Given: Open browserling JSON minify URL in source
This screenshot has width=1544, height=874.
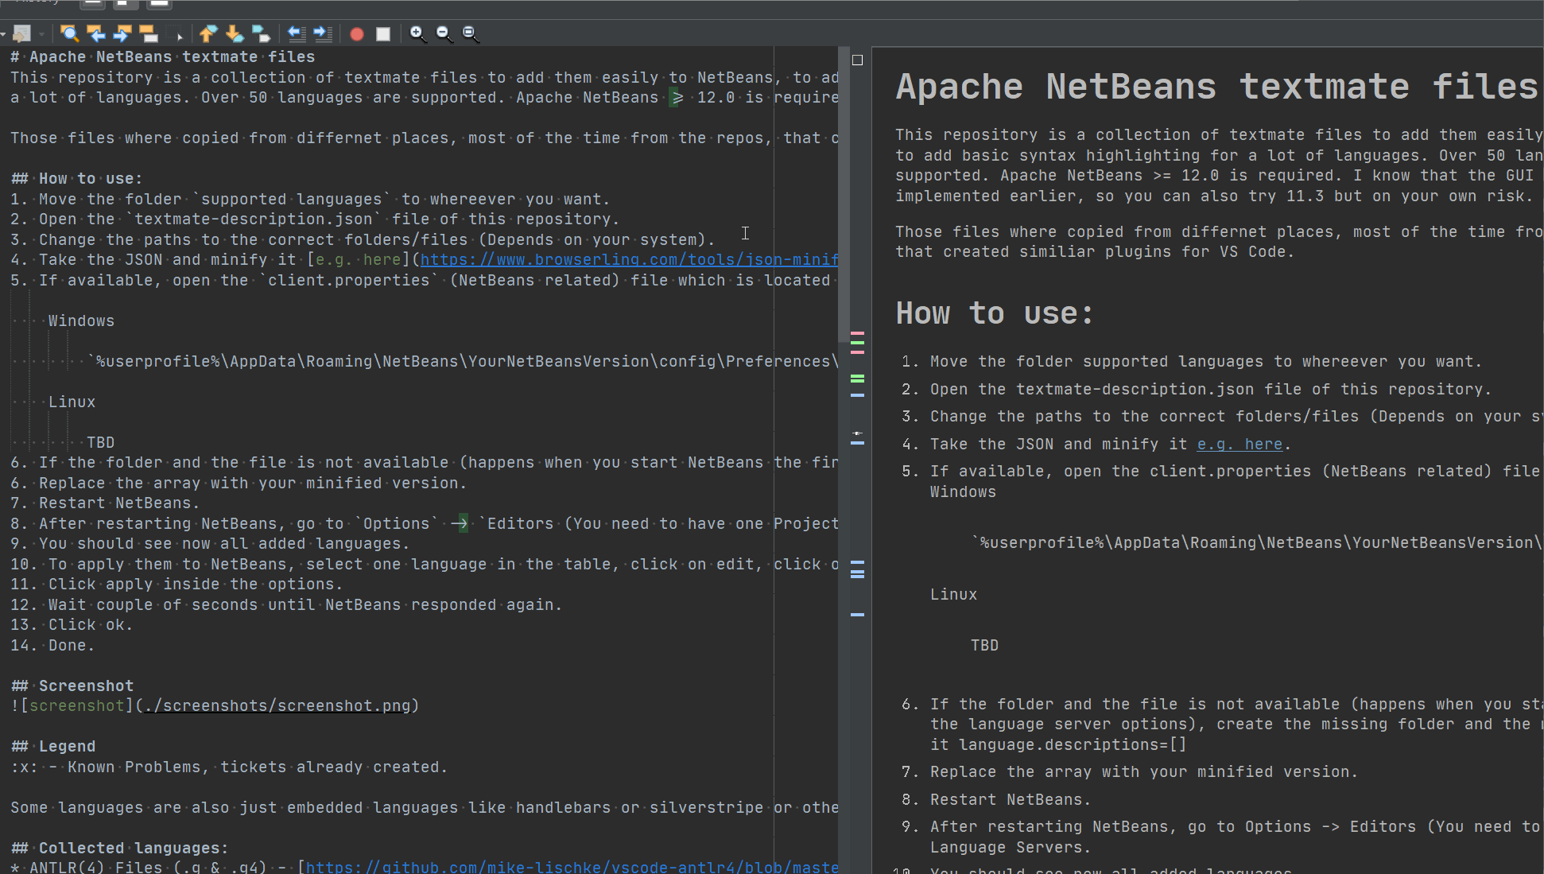Looking at the screenshot, I should [x=628, y=260].
